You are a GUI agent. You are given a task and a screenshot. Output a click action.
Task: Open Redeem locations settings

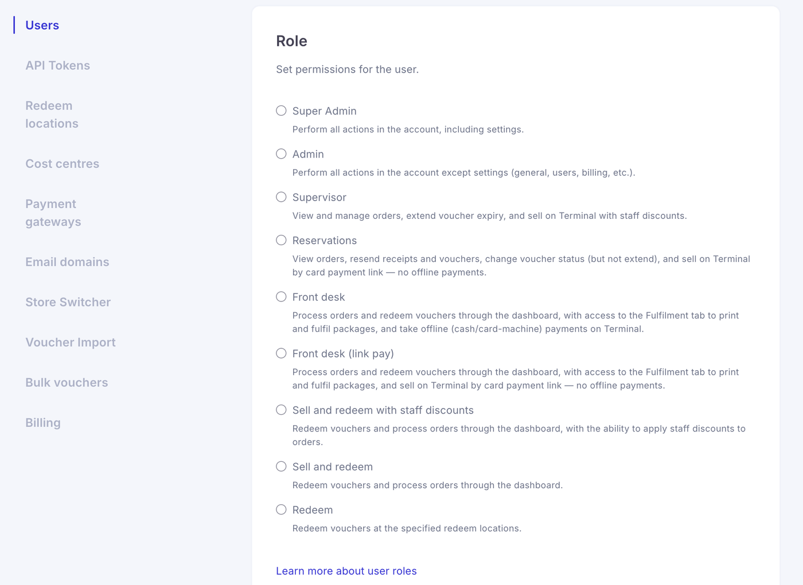52,115
